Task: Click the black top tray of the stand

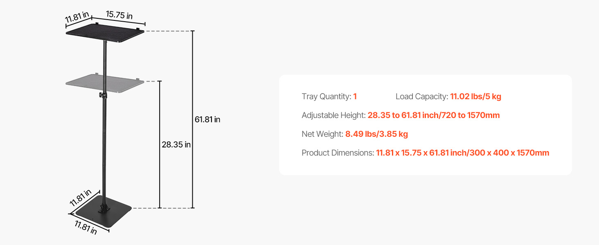Action: point(105,35)
